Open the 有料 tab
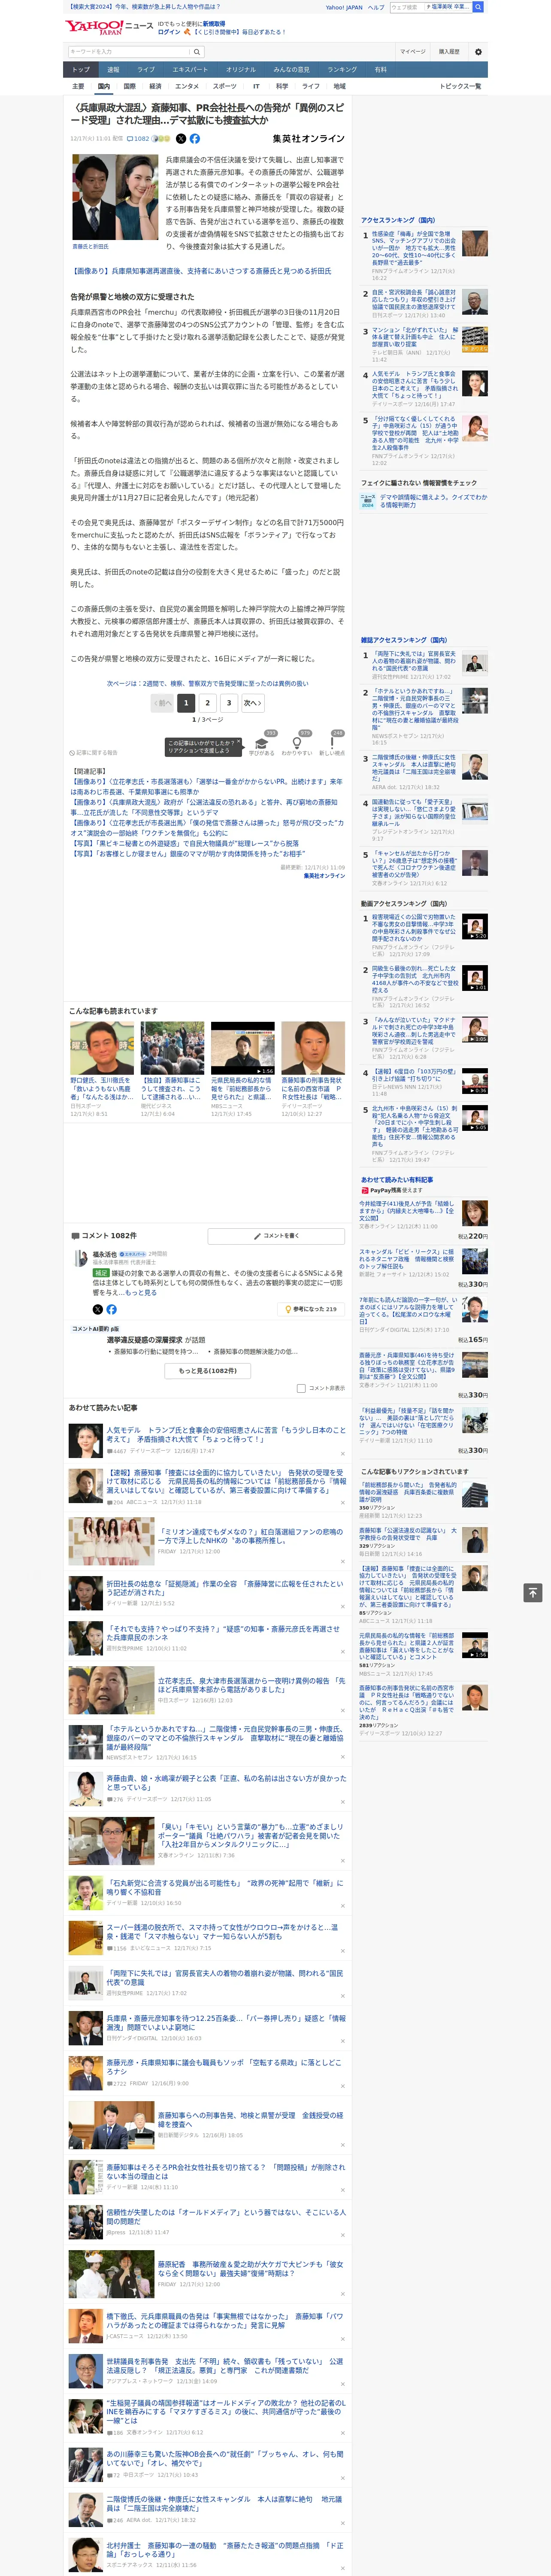 click(381, 69)
